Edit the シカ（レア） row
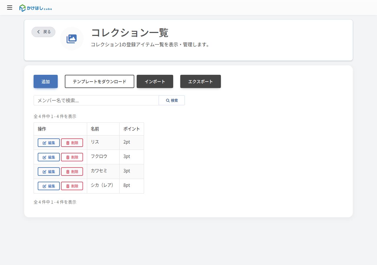 point(49,186)
